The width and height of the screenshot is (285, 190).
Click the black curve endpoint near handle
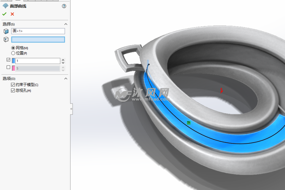(x=148, y=65)
